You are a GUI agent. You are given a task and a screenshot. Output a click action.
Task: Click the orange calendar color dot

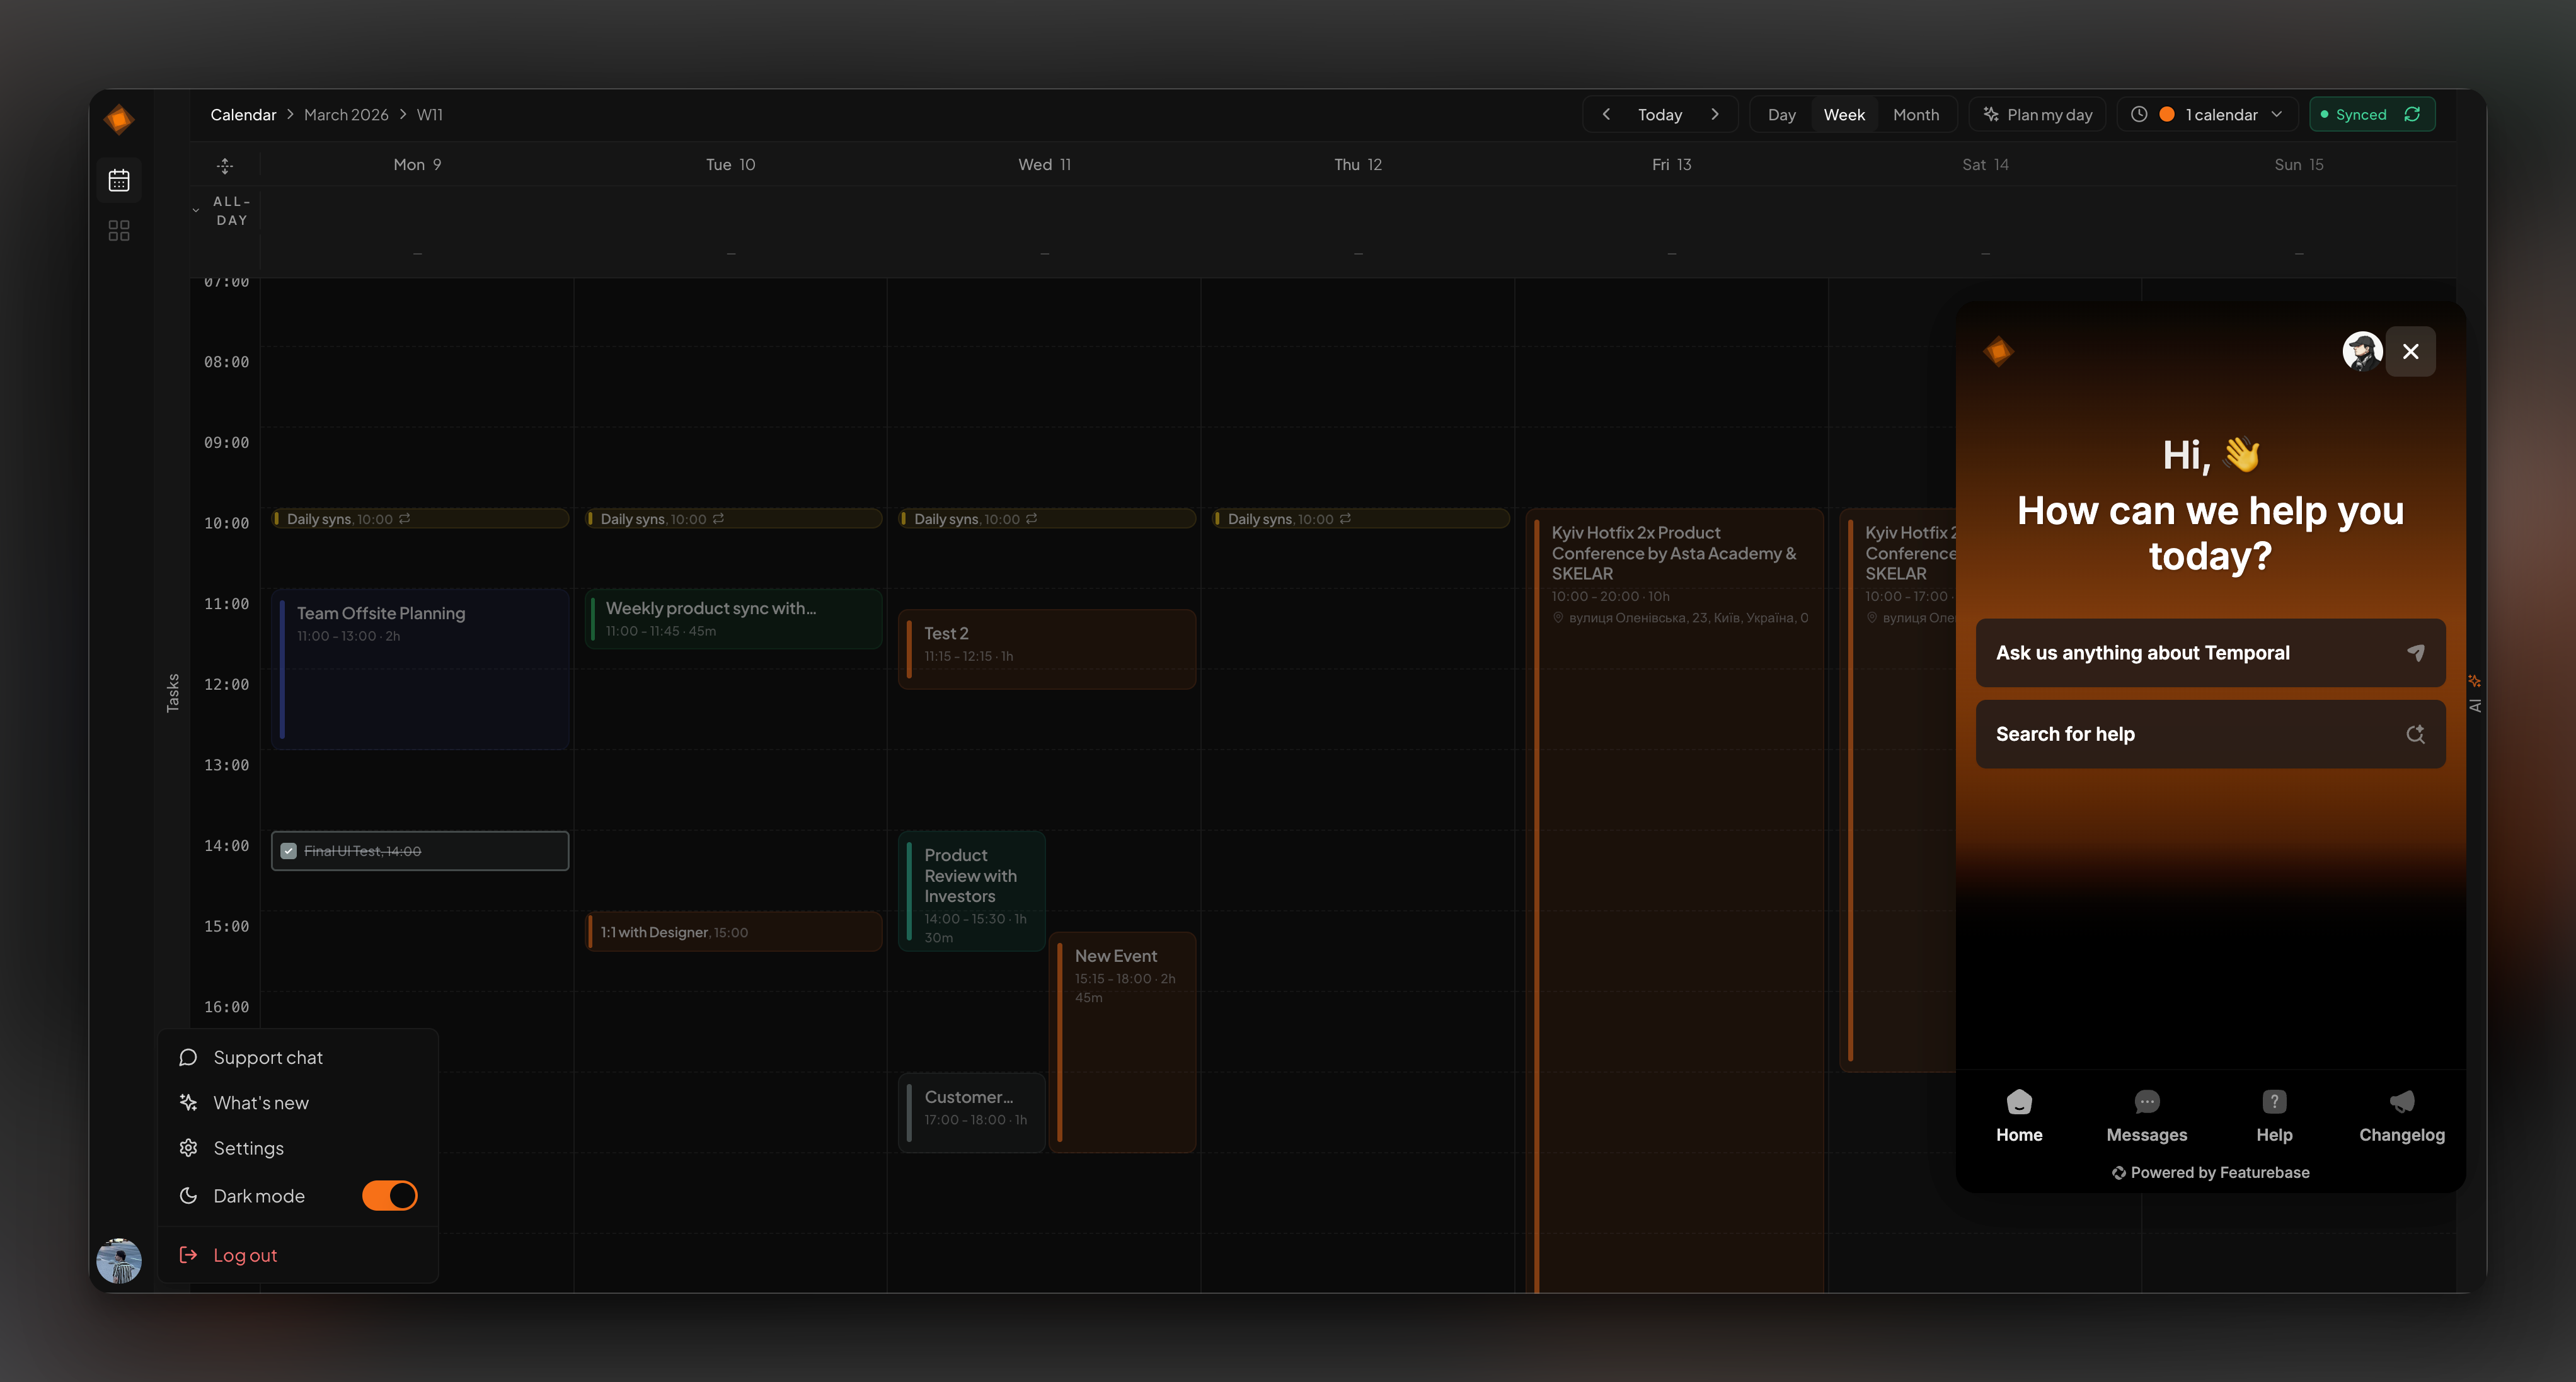(2167, 115)
